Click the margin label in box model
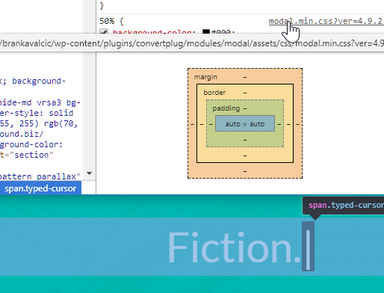 205,77
